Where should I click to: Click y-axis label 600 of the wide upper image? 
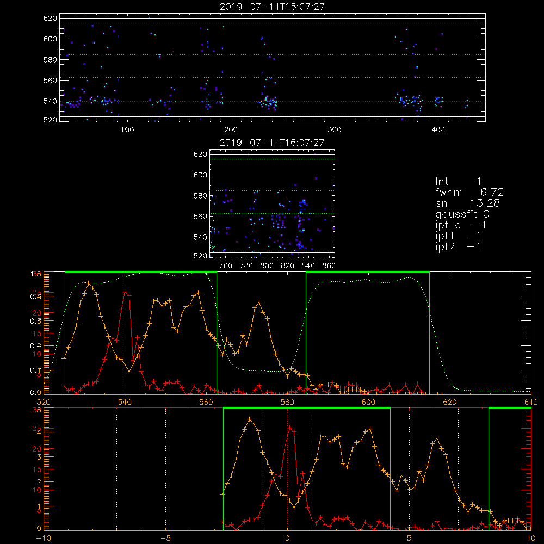pos(50,39)
